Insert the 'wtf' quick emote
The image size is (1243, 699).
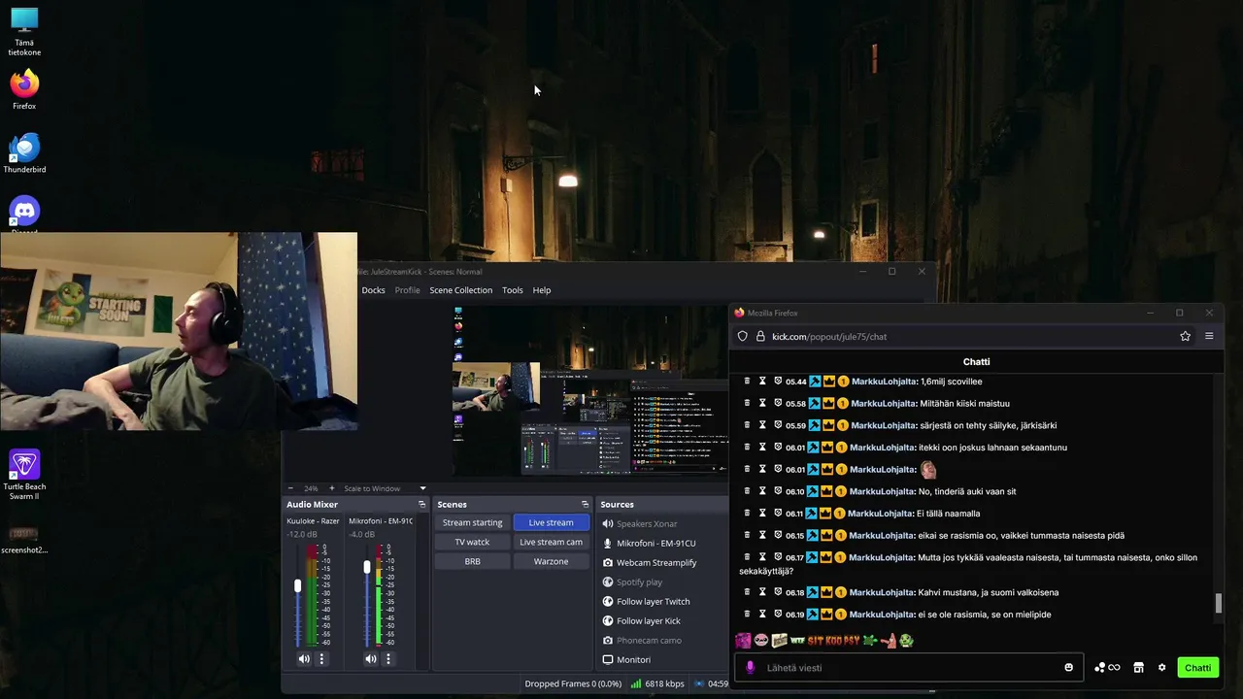click(x=797, y=641)
